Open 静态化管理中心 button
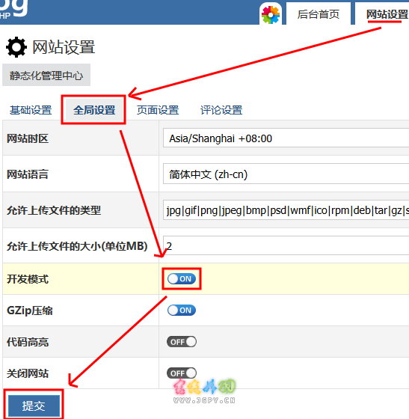The width and height of the screenshot is (409, 419). pos(46,76)
